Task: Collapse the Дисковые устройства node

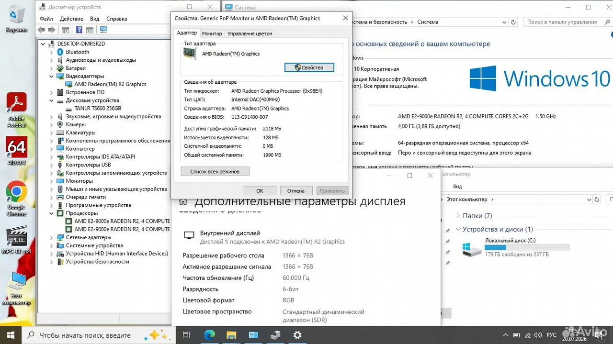Action: coord(52,100)
